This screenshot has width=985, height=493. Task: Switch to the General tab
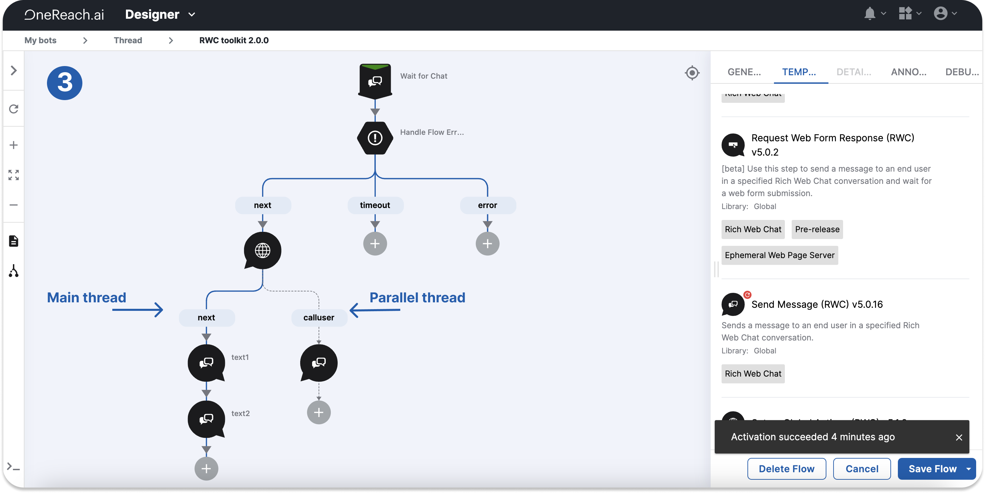[x=744, y=72]
